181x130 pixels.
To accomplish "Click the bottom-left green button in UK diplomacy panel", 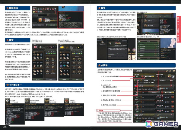I will tap(38, 79).
